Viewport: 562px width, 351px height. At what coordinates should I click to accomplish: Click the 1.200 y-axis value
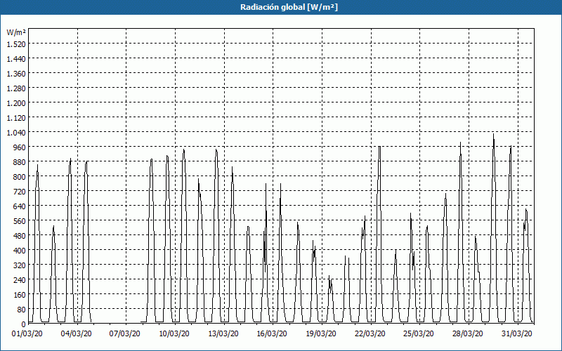click(x=16, y=102)
